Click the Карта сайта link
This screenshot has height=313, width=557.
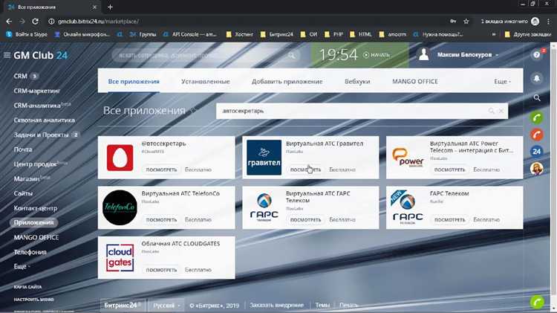click(27, 287)
